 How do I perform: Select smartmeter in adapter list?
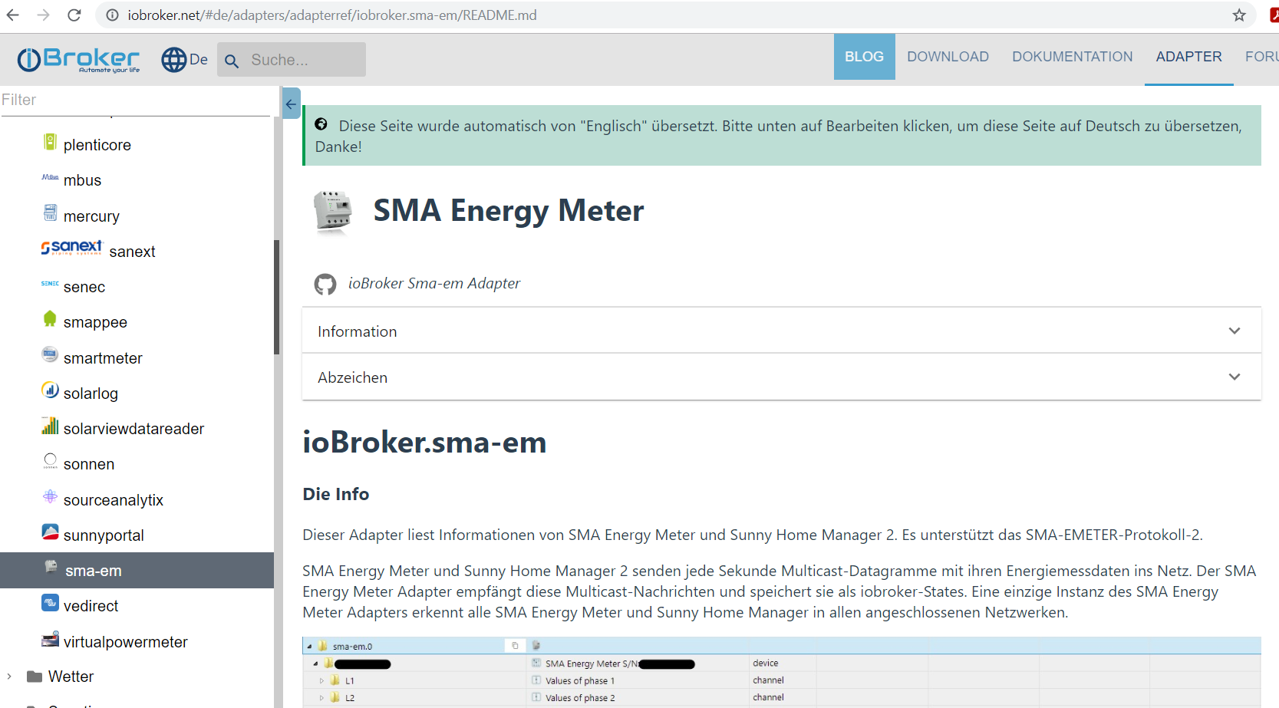pos(103,358)
